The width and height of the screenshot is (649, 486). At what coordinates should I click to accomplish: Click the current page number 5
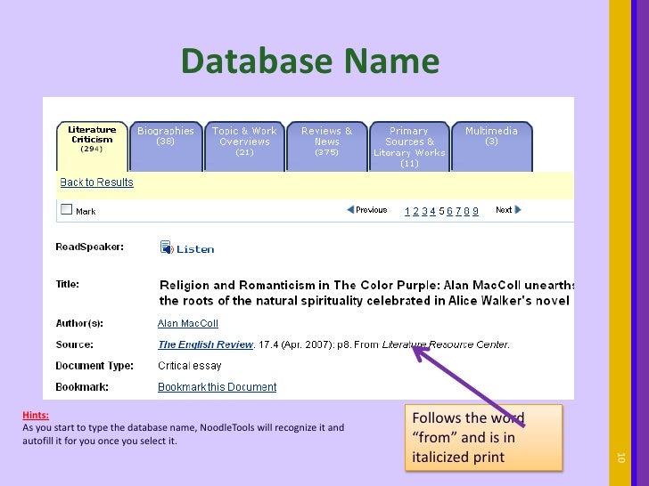pos(441,211)
